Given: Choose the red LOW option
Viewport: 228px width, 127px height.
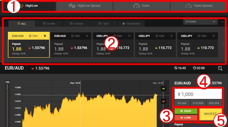Looking at the screenshot, I should [x=186, y=118].
